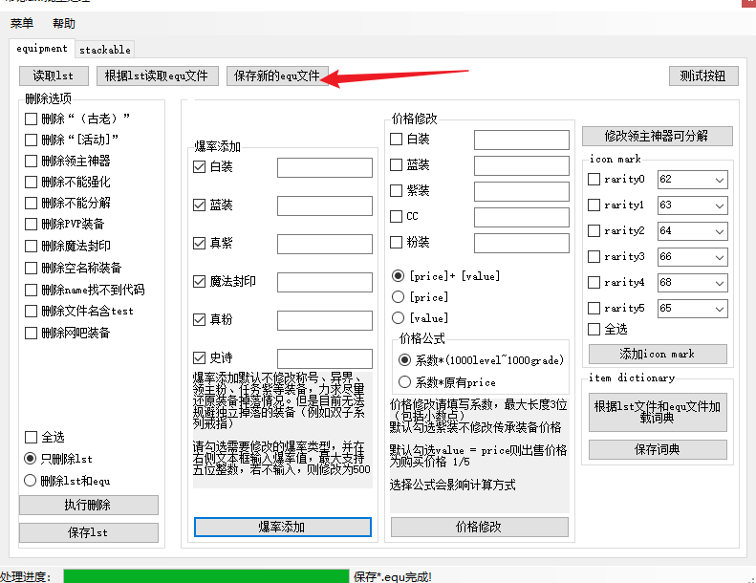Open the 帮助 menu
This screenshot has width=756, height=583.
pos(64,23)
